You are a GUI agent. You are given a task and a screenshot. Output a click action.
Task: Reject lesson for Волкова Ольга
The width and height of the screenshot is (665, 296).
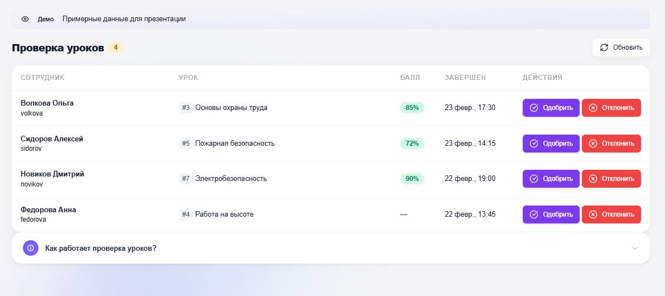(x=611, y=108)
